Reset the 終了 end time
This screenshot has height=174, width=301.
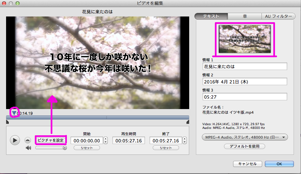click(x=166, y=148)
